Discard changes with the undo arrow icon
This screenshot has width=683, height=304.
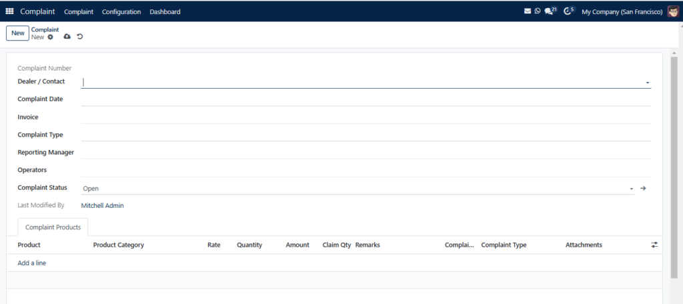pyautogui.click(x=80, y=37)
